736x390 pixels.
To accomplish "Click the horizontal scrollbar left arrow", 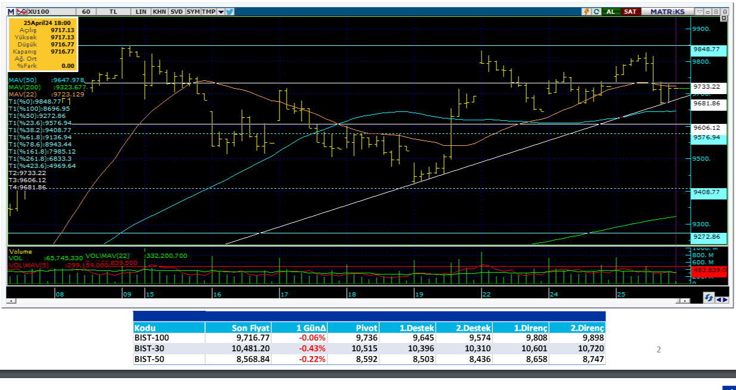I will pos(10,302).
